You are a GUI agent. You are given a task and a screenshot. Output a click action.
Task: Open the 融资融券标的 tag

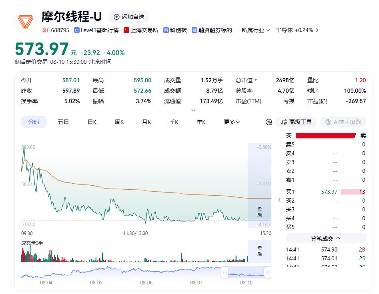click(x=212, y=30)
